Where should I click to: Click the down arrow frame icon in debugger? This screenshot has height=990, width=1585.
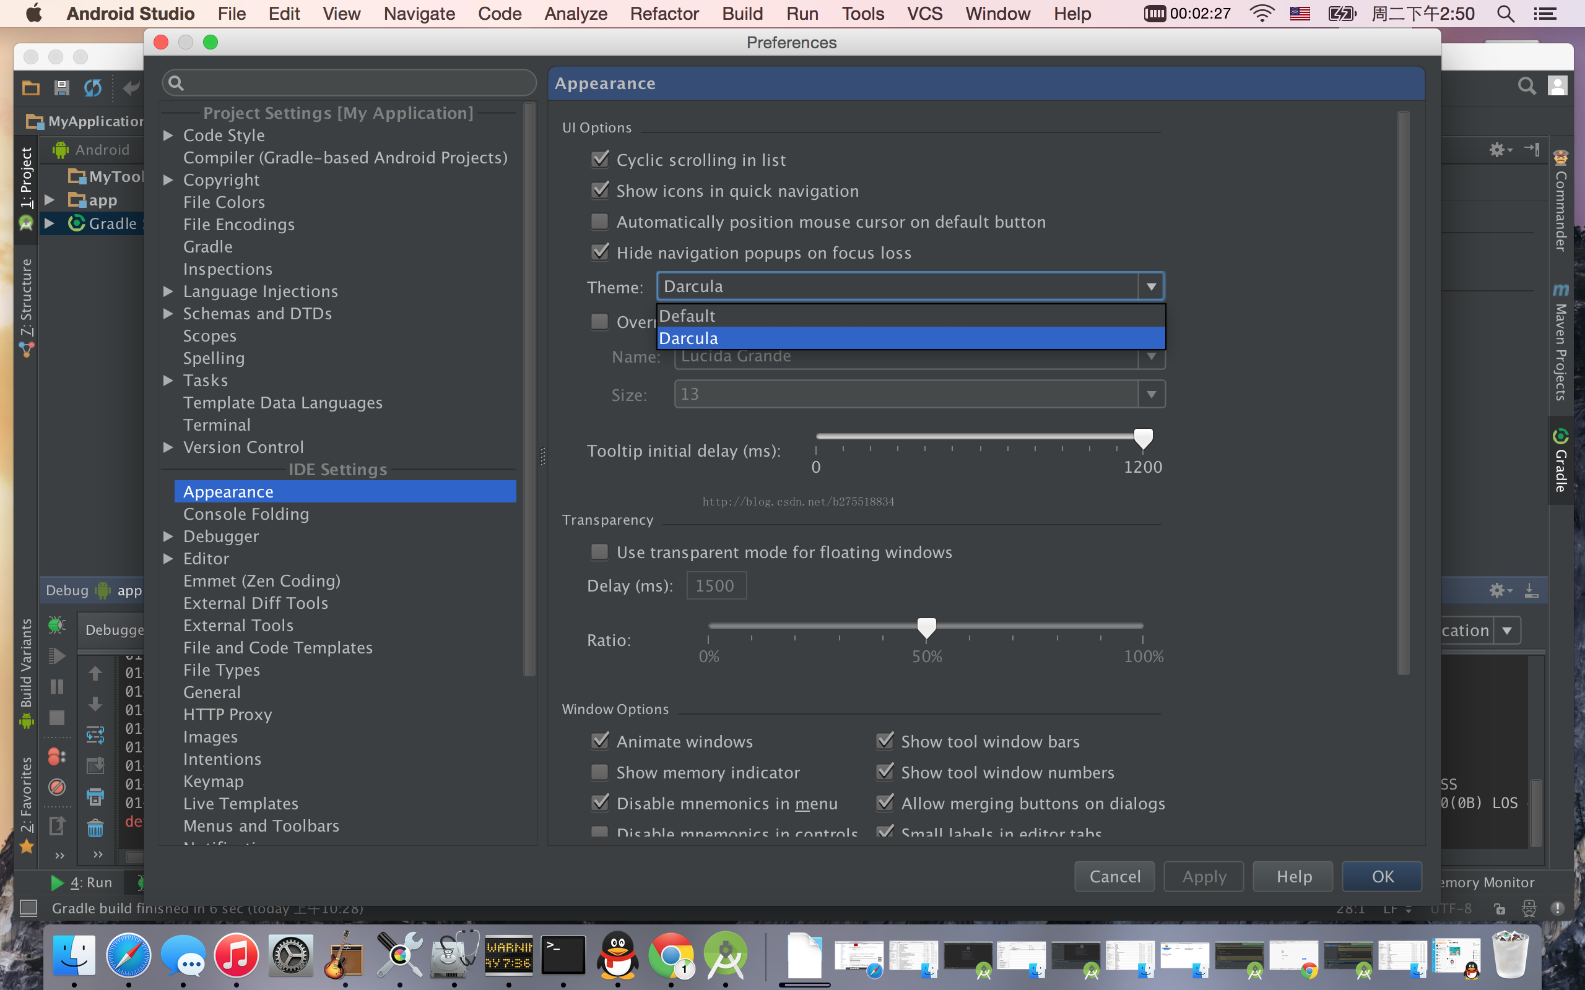coord(95,704)
